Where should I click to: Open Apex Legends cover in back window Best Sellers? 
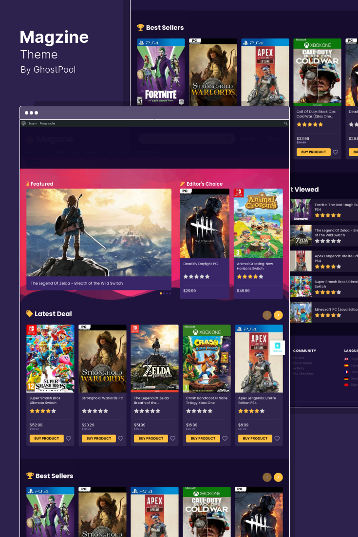coord(265,72)
